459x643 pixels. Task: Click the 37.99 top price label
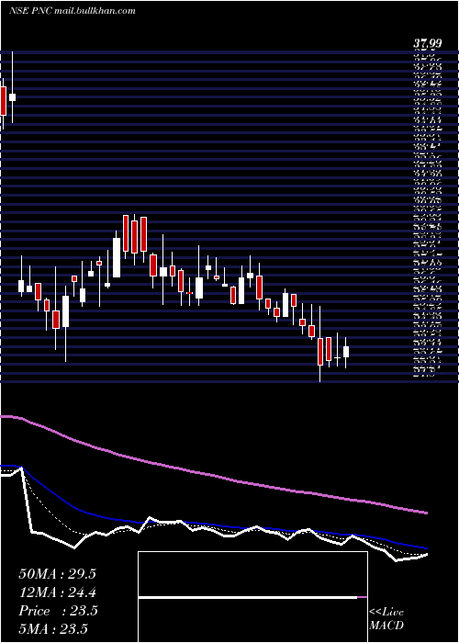click(430, 44)
